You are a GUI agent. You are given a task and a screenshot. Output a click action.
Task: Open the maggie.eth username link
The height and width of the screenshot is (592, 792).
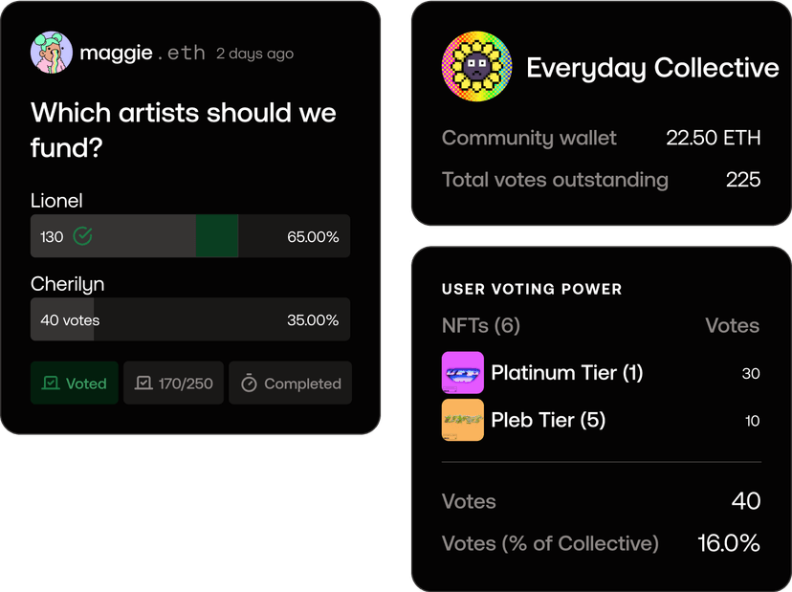pos(143,54)
